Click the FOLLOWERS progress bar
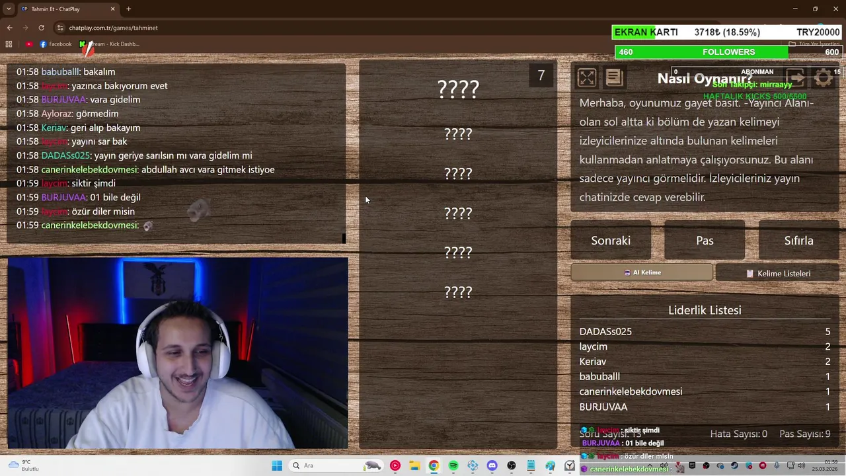The image size is (846, 476). 728,52
